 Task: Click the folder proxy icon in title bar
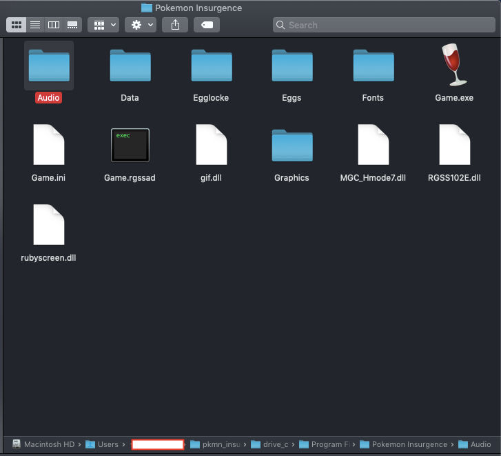click(147, 8)
